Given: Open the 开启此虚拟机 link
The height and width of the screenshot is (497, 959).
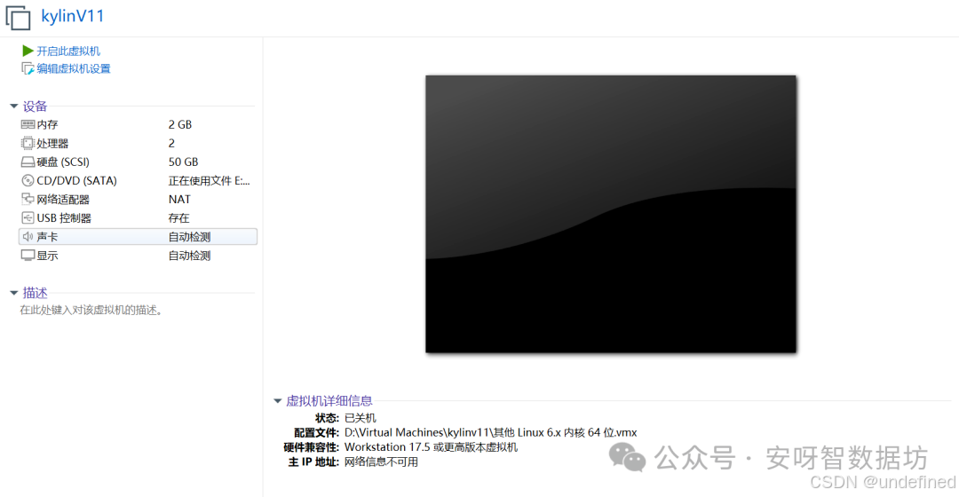Looking at the screenshot, I should (67, 51).
